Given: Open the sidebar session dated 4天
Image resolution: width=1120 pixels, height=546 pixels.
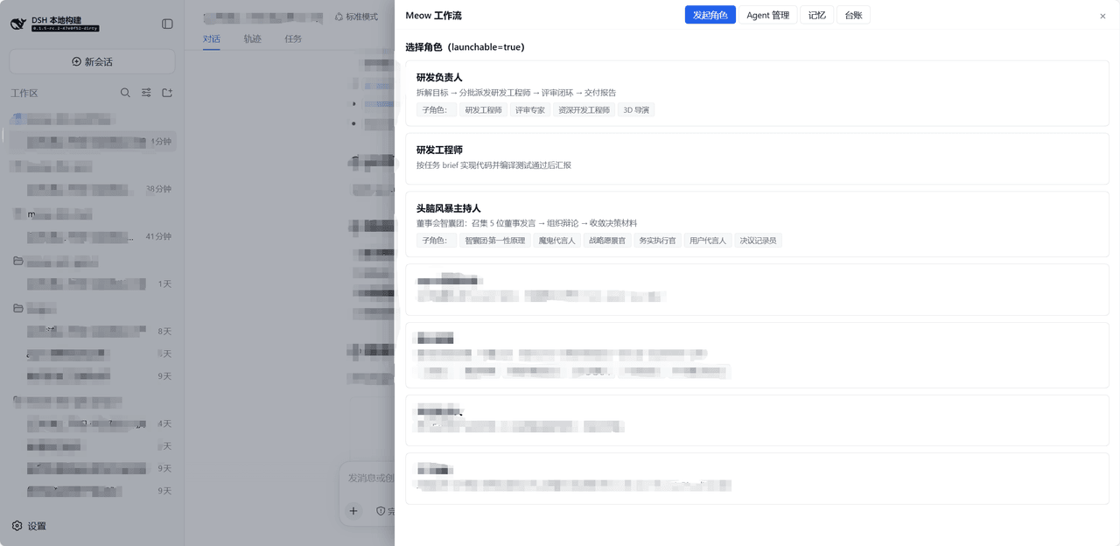Looking at the screenshot, I should pos(92,423).
